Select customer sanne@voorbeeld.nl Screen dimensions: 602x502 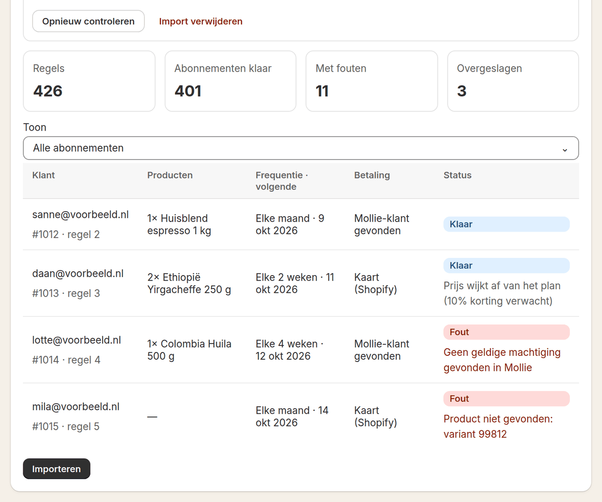[x=80, y=214]
